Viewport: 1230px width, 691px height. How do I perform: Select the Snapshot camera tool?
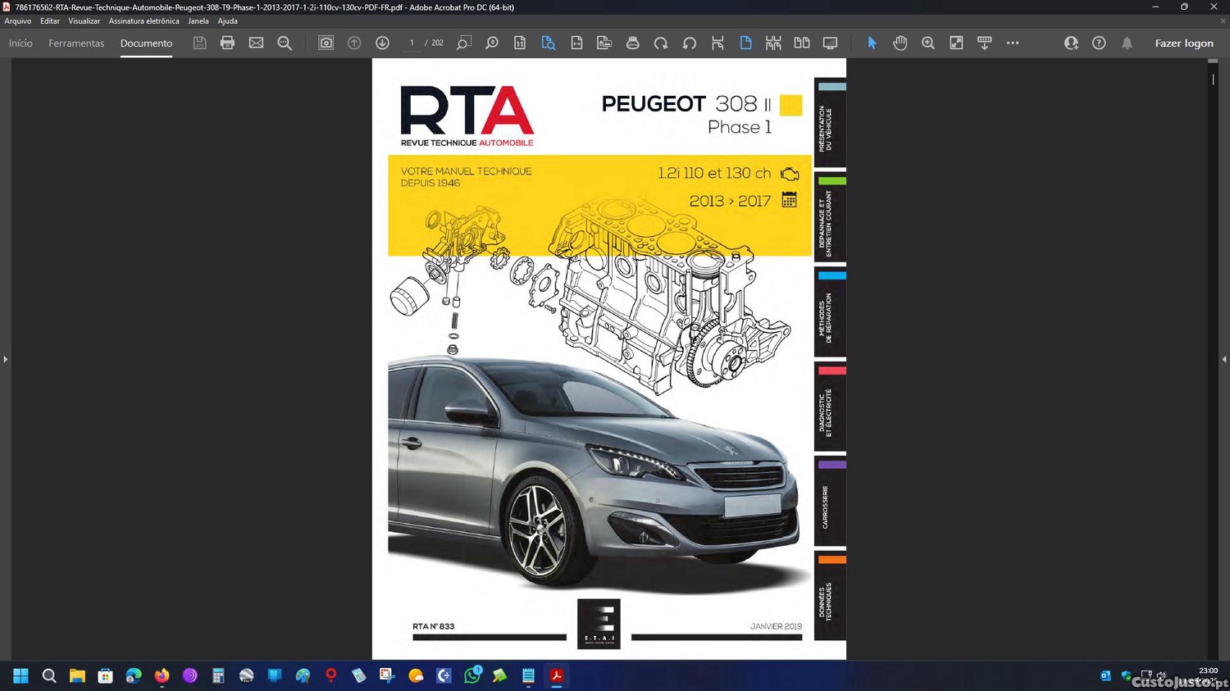[326, 43]
